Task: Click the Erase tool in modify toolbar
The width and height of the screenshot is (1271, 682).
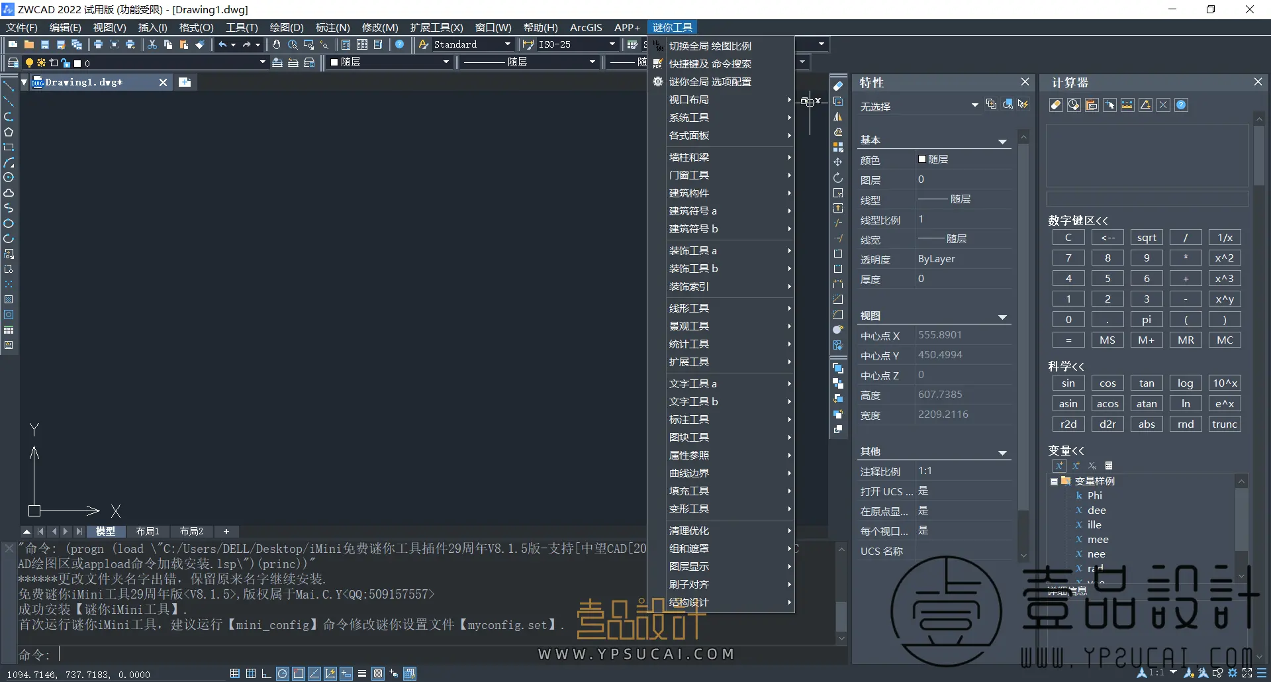Action: [838, 86]
